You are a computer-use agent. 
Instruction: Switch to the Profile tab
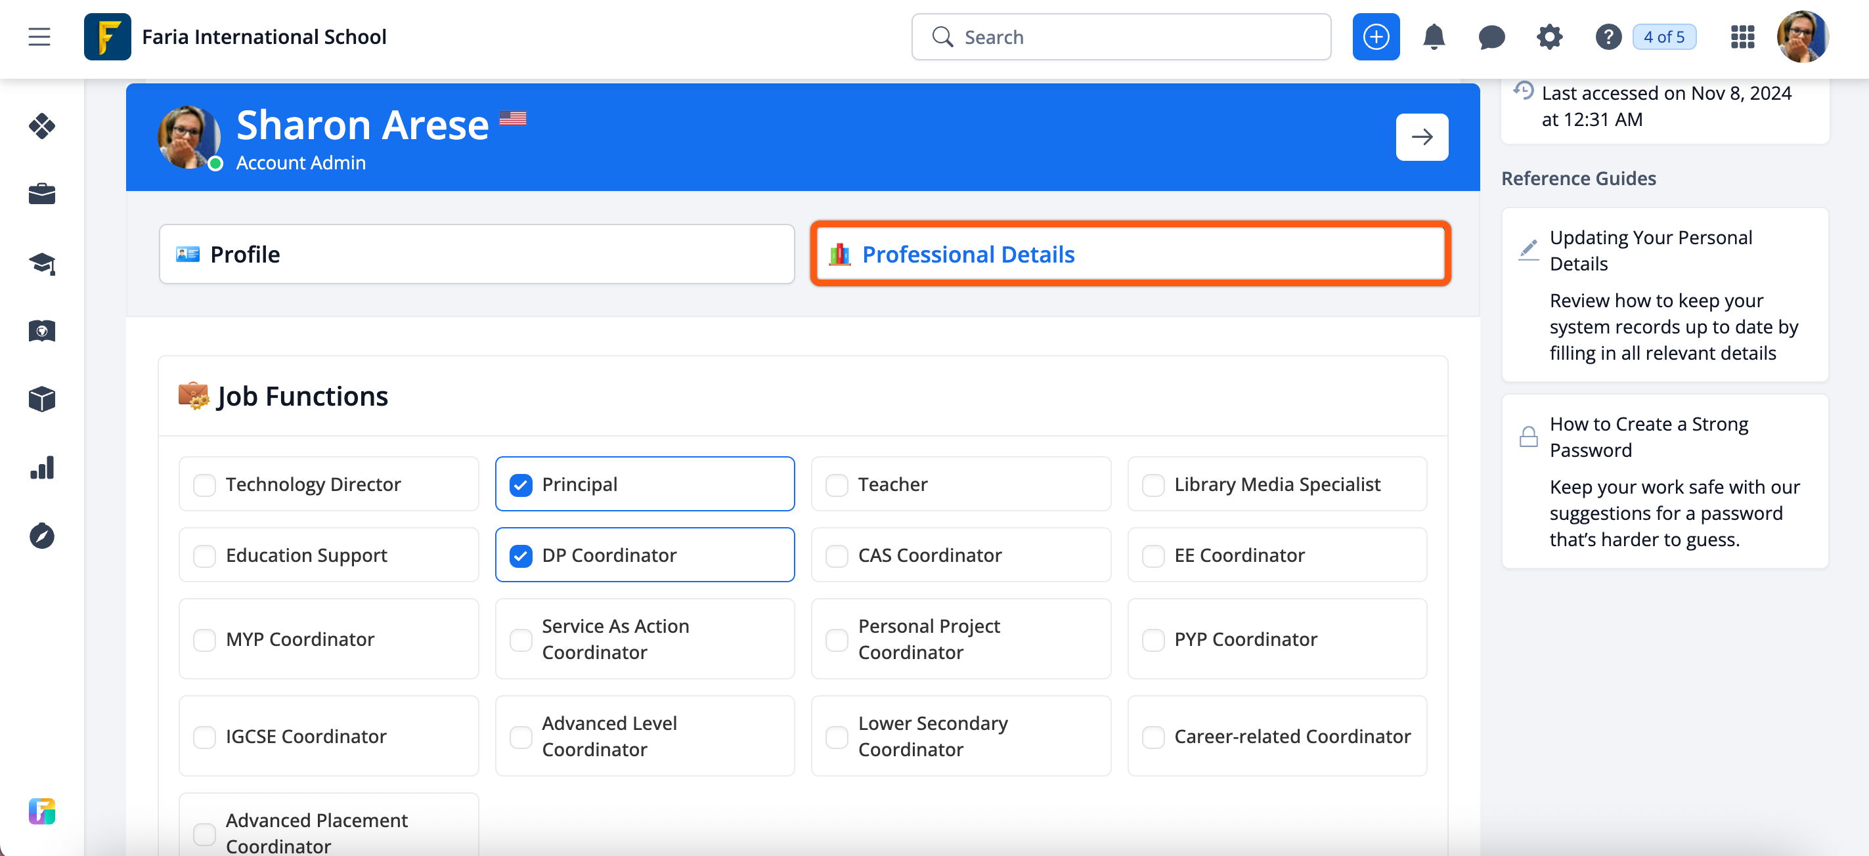476,255
